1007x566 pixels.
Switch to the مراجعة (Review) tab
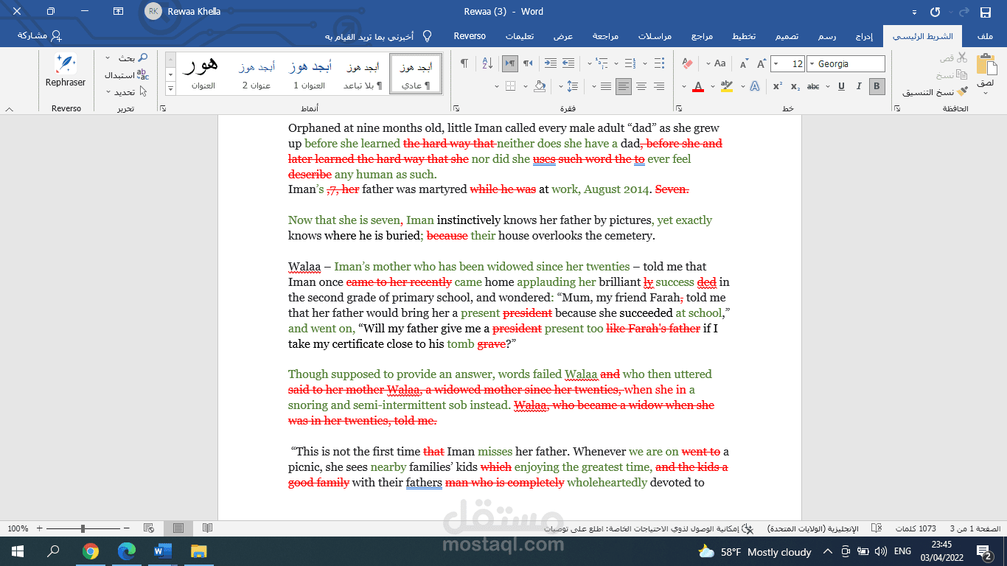pyautogui.click(x=606, y=36)
